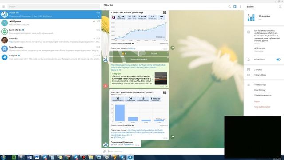Click the TGStat inline button

point(154,53)
